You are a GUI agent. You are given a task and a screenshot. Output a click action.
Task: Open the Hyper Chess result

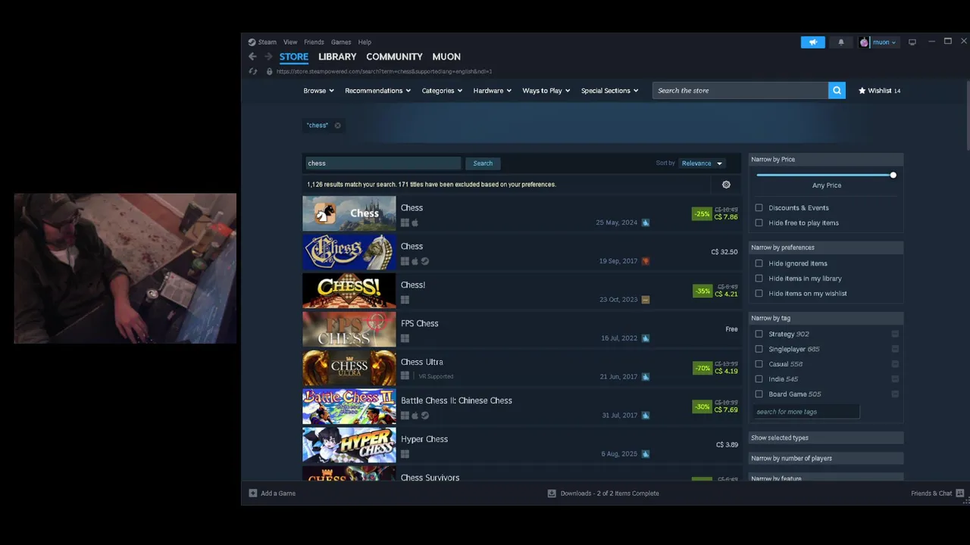(521, 446)
